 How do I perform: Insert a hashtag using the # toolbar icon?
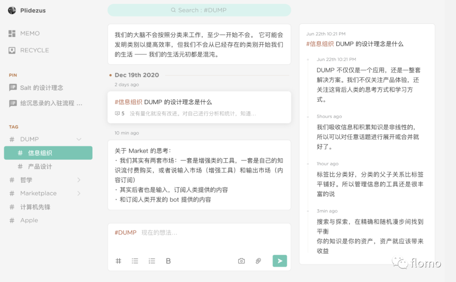118,261
